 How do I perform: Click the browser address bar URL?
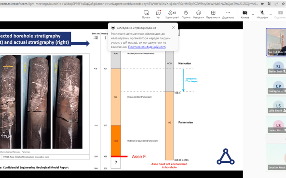pos(129,4)
